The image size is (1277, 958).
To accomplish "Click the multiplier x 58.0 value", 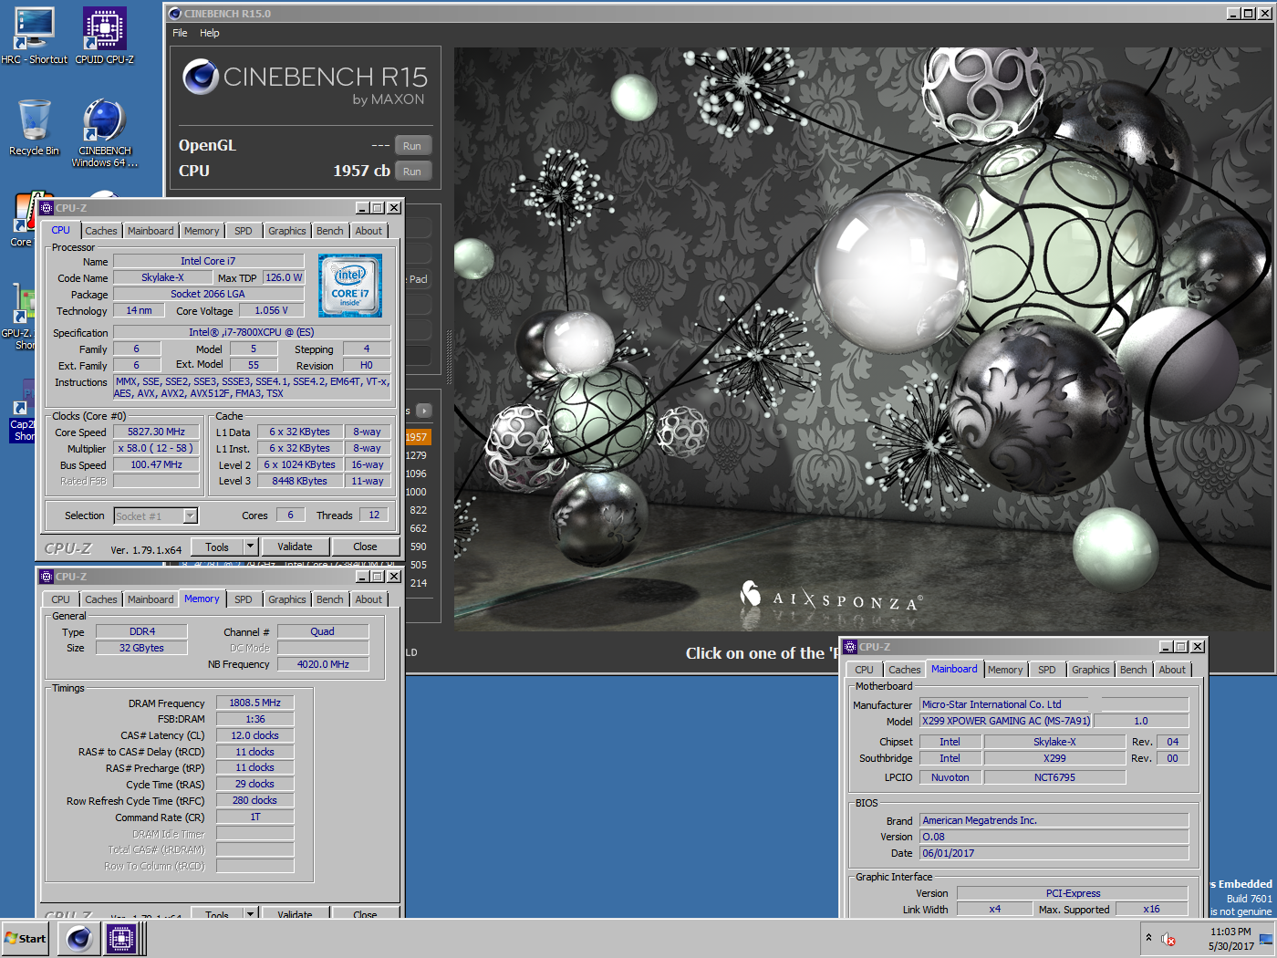I will [156, 449].
